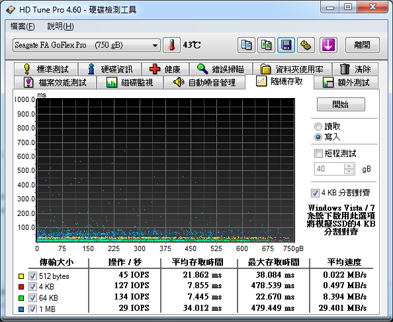Click the thermometer temperature icon button

pos(171,45)
